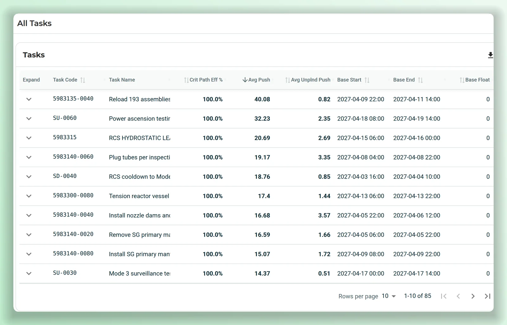Sort by Task Code column
This screenshot has height=325, width=507.
coord(83,80)
